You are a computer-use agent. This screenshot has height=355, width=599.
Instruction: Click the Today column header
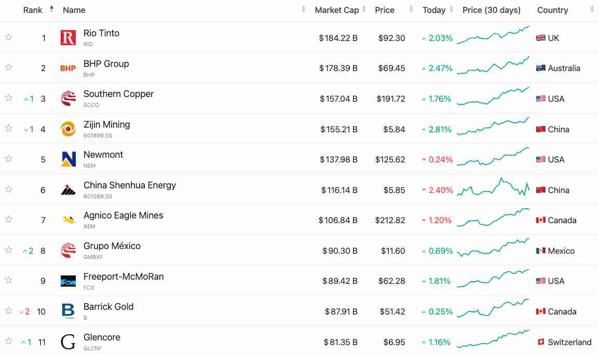(x=434, y=9)
